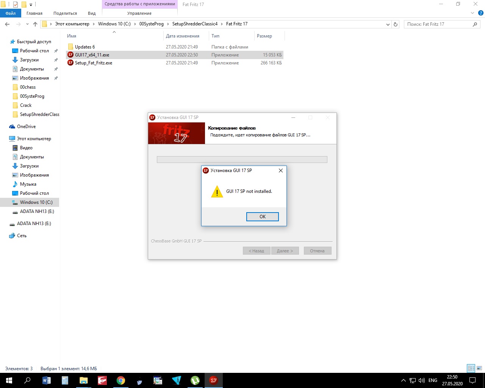
Task: Click Windows 10 (C:) breadcrumb in address bar
Action: pos(114,24)
